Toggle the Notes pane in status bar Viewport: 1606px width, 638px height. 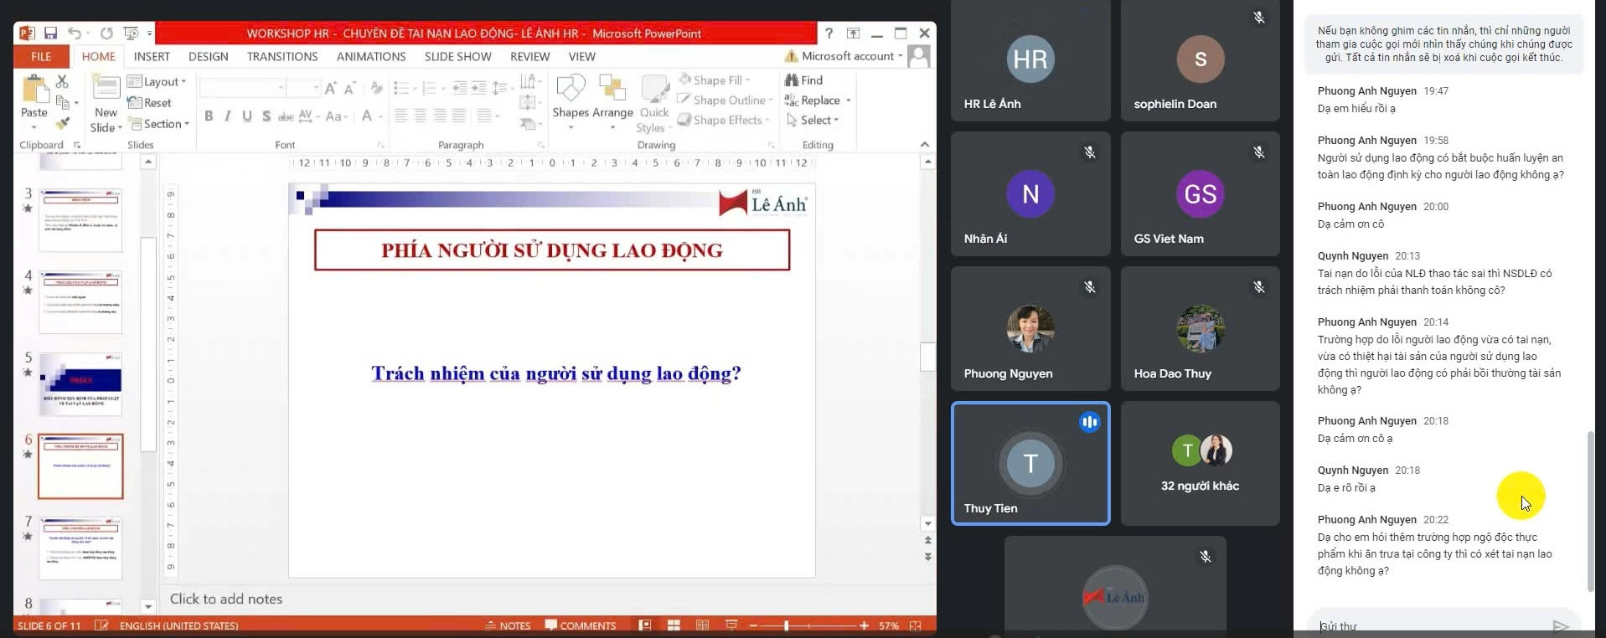[507, 625]
